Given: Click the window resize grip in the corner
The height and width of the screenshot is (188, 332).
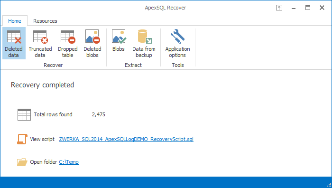Looking at the screenshot, I should click(x=329, y=185).
